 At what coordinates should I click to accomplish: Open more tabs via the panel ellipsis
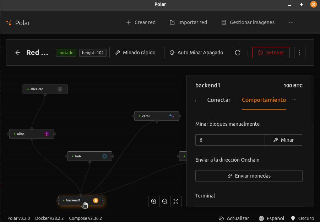click(x=294, y=100)
